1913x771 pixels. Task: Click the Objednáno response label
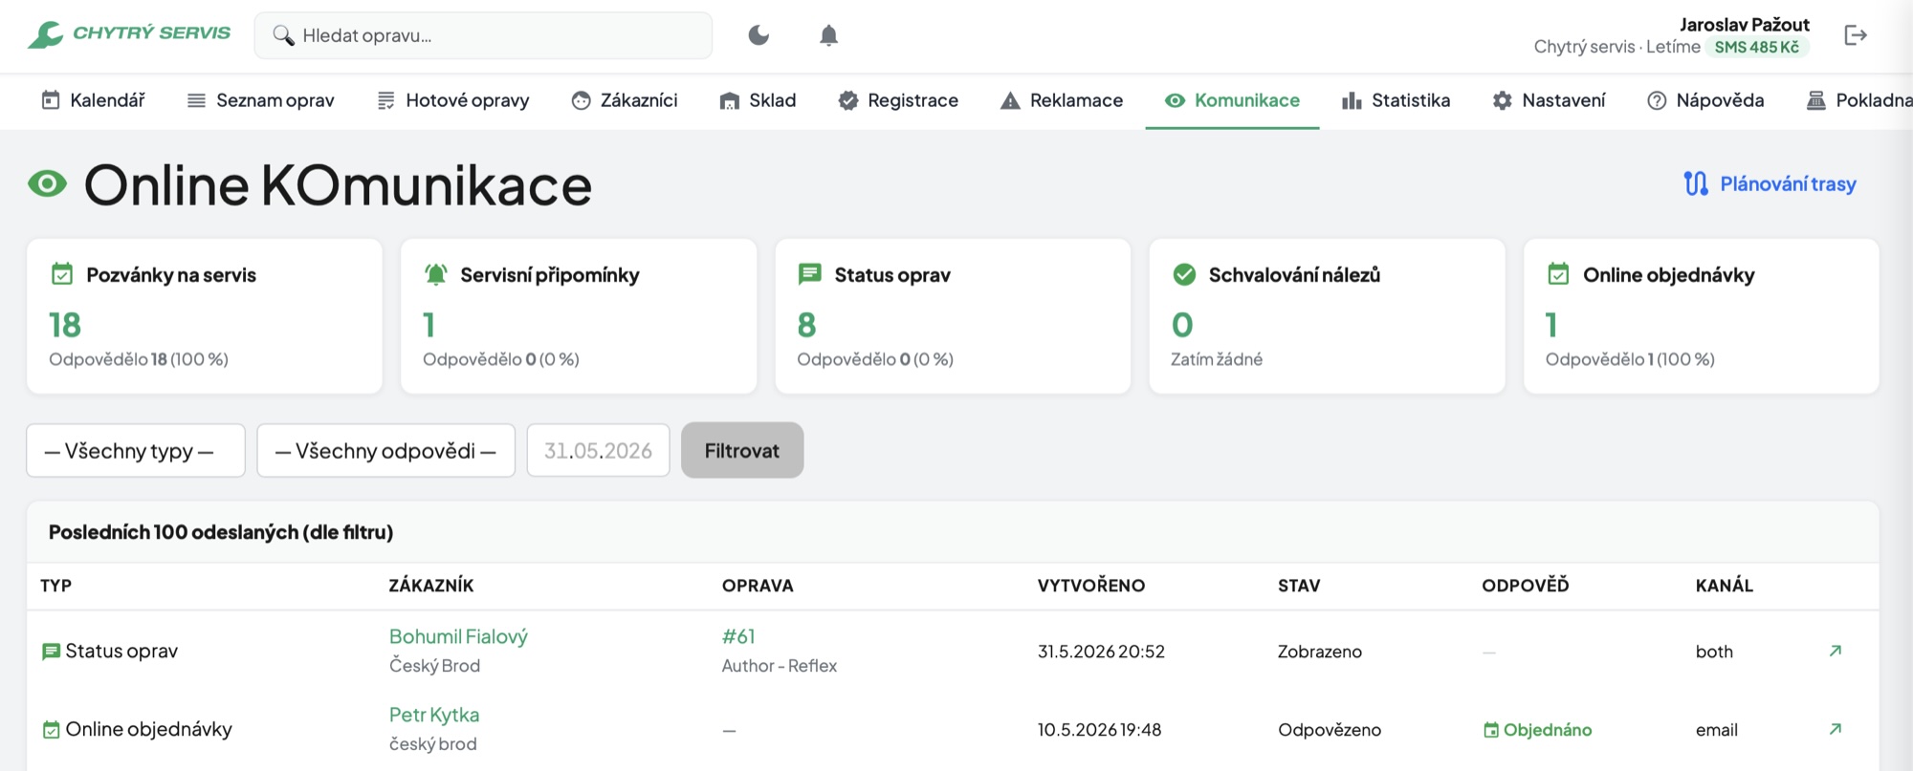pos(1537,730)
